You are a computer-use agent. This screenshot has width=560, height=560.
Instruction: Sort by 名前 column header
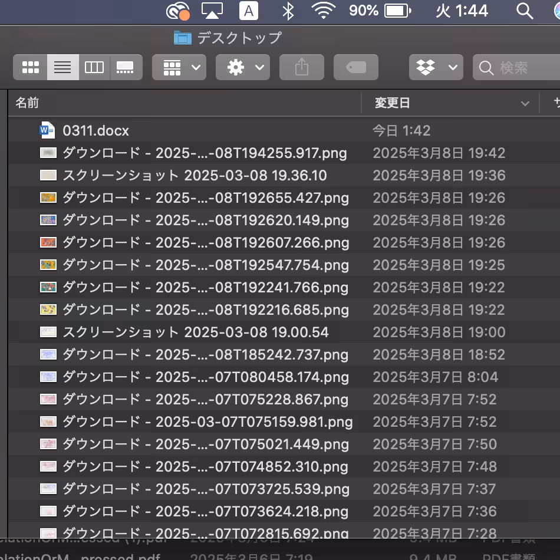click(27, 103)
